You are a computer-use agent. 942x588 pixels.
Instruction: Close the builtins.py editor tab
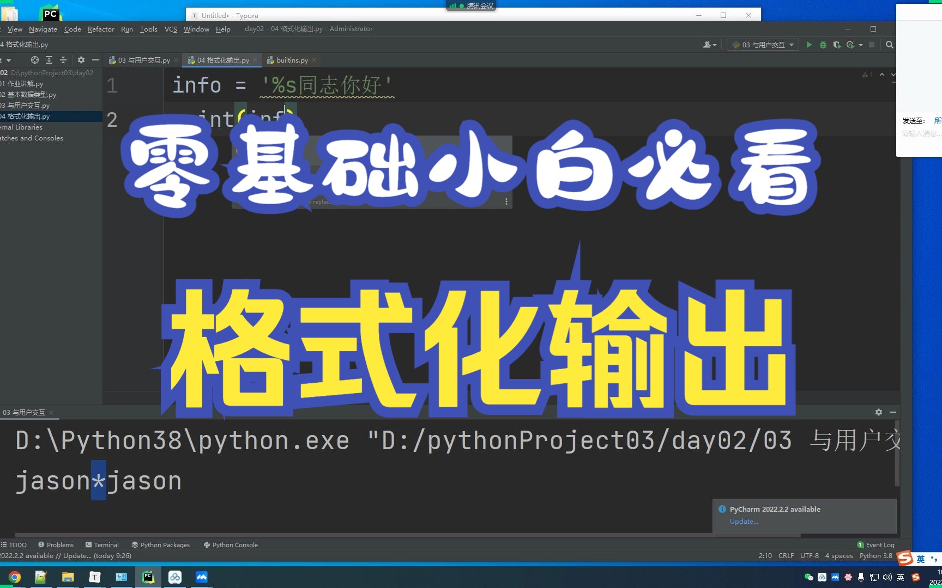click(x=314, y=60)
